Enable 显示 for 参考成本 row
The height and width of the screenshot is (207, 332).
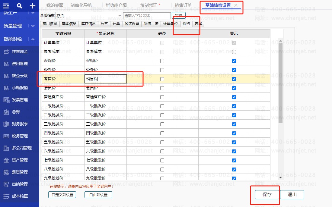tap(234, 52)
